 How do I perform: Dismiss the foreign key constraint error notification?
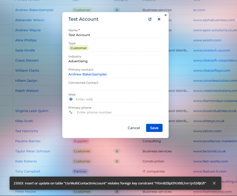pyautogui.click(x=214, y=183)
